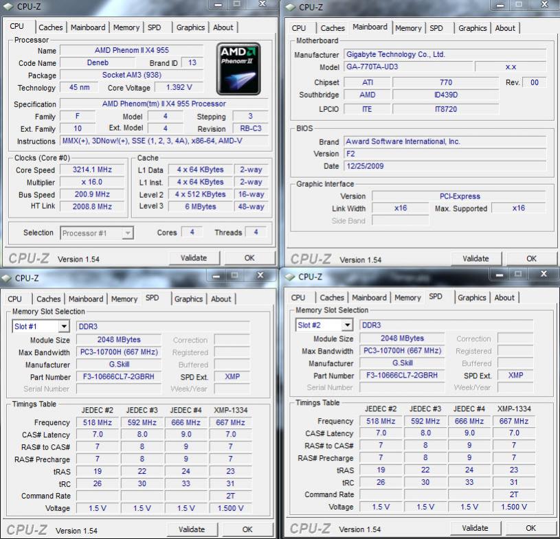Click Validate in the Slot #1 window
This screenshot has width=560, height=539.
(192, 529)
